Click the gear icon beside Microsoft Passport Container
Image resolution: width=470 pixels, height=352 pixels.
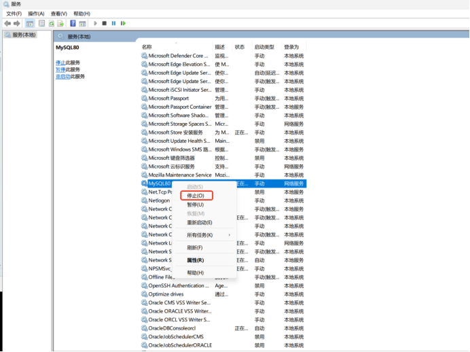tap(144, 107)
